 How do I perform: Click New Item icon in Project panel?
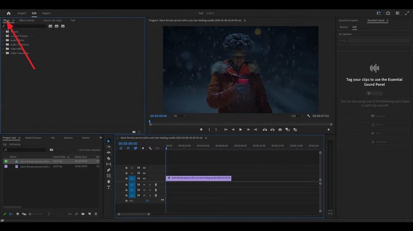(x=90, y=214)
